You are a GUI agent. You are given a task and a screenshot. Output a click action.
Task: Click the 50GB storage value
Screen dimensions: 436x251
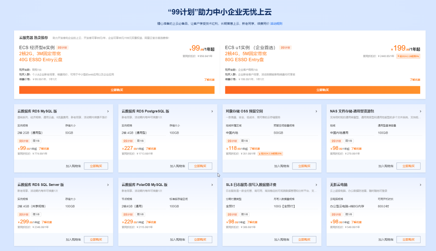pos(69,133)
